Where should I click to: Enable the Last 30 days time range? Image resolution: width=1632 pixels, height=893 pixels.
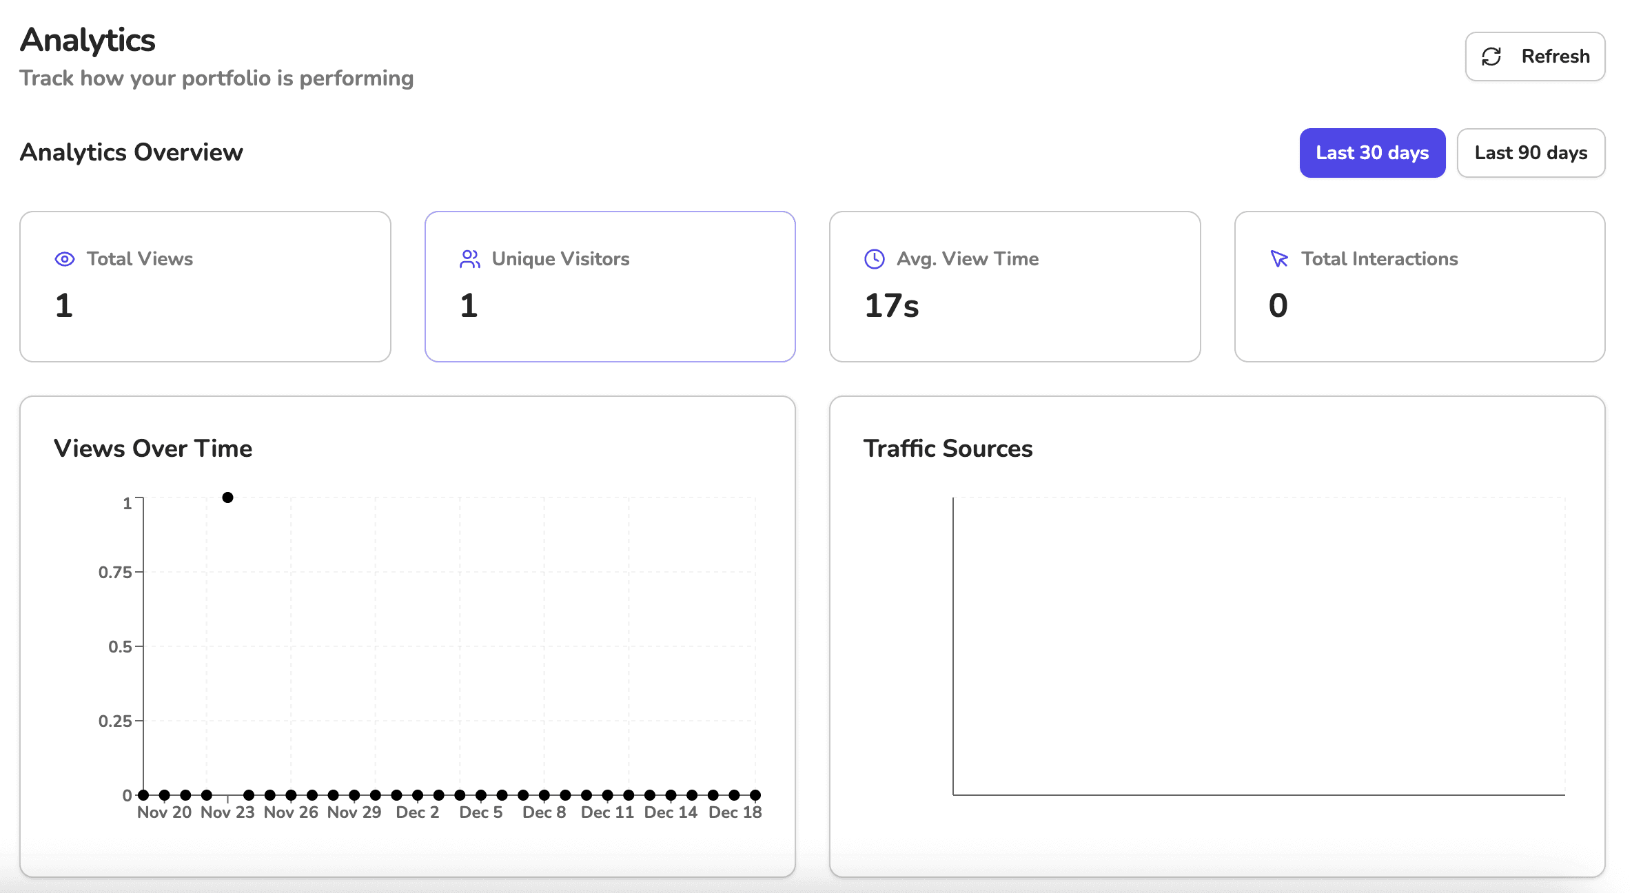(1371, 153)
